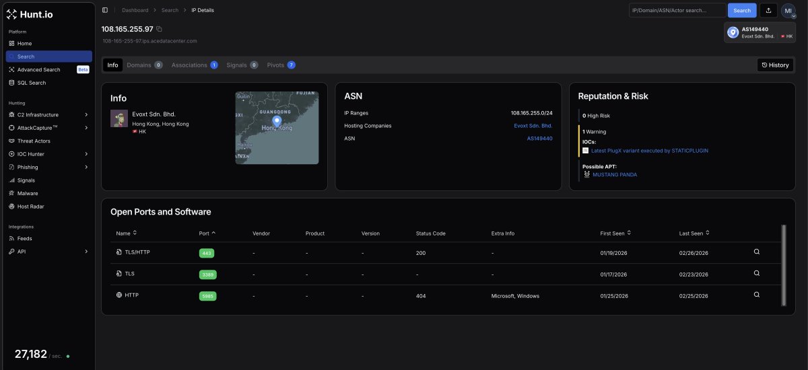Focus the IP/Domain/ASN/Actor search field
808x370 pixels.
(x=677, y=11)
